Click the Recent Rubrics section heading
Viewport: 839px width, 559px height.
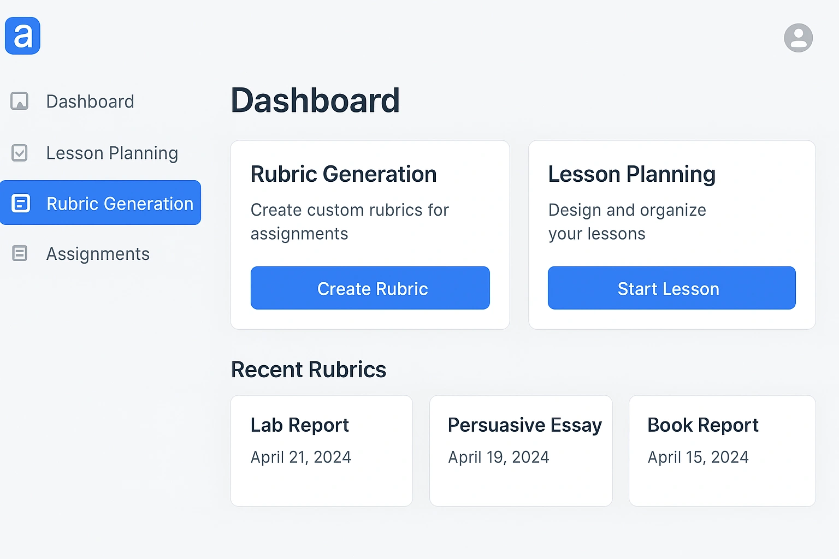point(309,370)
